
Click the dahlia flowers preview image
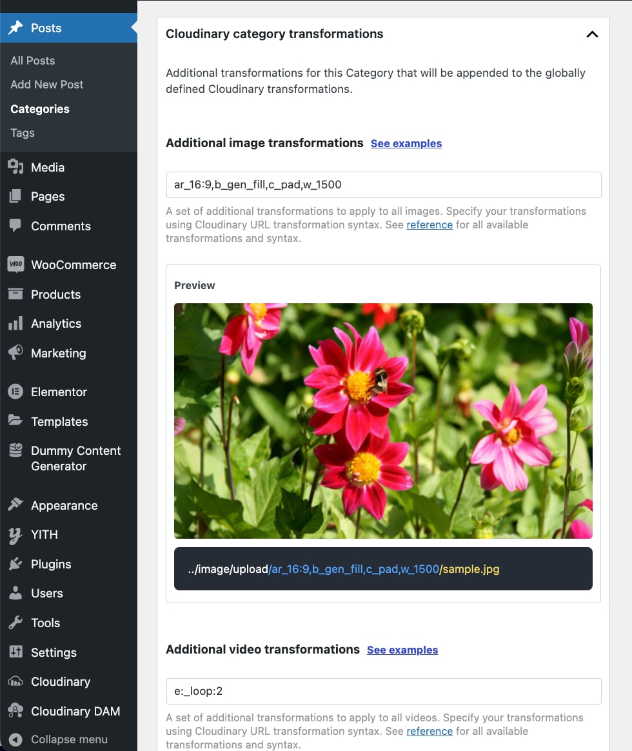pyautogui.click(x=383, y=421)
